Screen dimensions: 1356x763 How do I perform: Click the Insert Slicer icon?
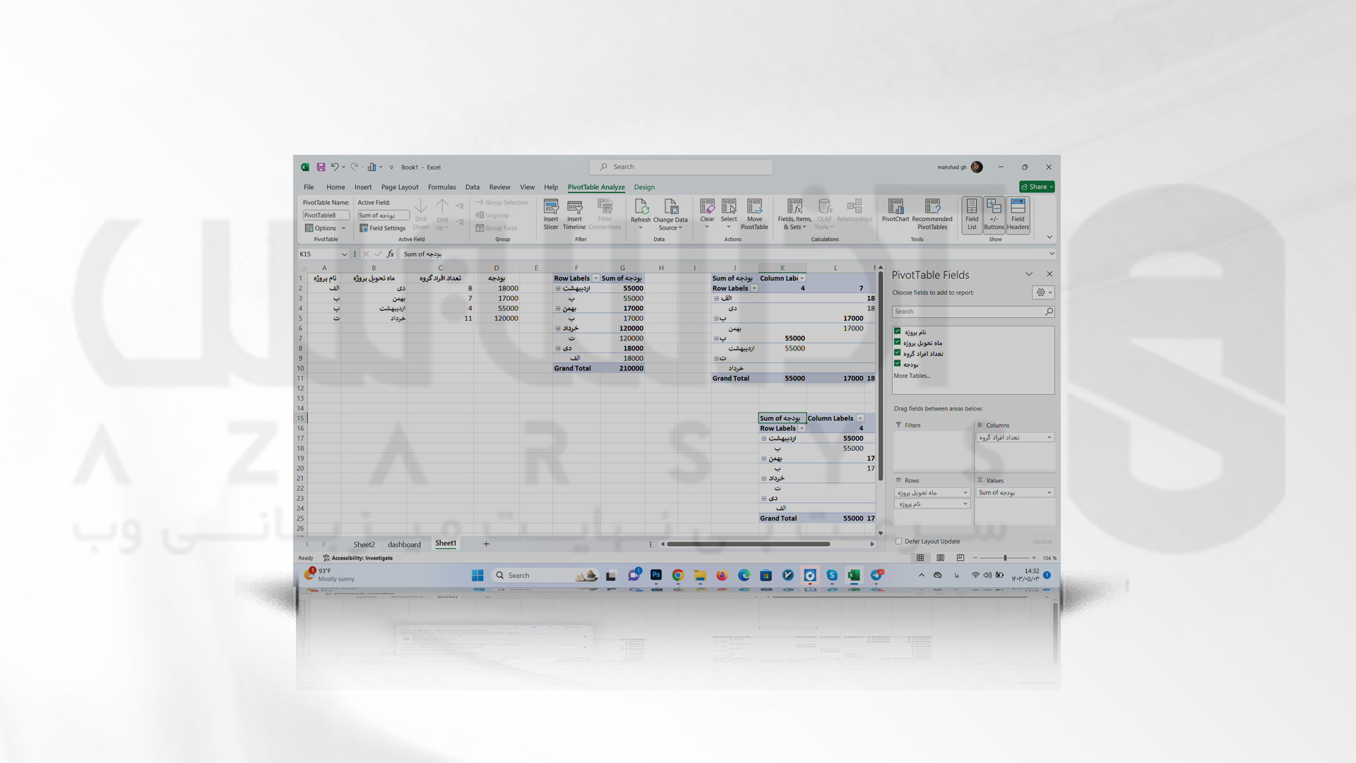(550, 213)
